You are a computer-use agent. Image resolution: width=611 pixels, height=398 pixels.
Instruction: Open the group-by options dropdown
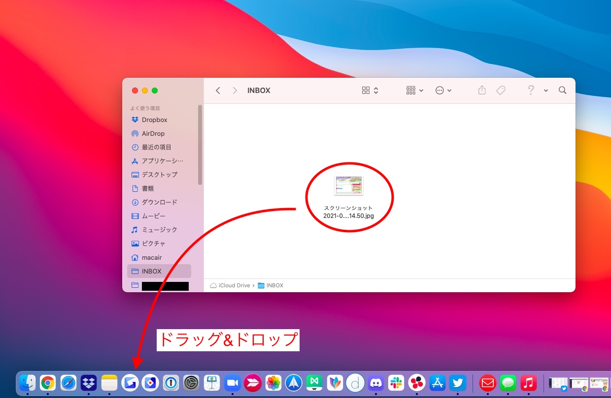point(414,91)
